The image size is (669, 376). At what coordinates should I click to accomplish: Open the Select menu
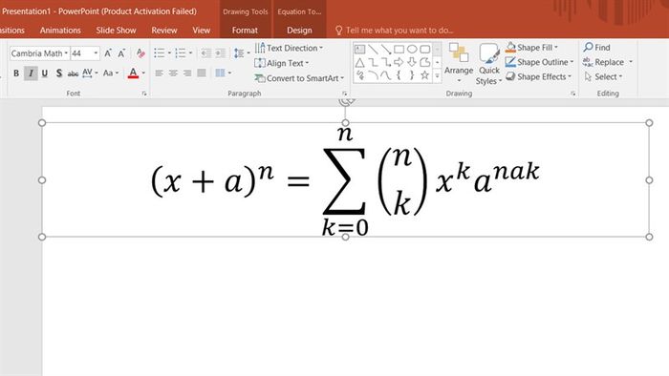click(x=604, y=76)
